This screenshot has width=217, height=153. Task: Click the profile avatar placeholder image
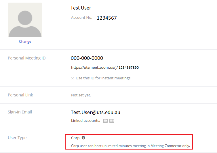click(x=25, y=20)
